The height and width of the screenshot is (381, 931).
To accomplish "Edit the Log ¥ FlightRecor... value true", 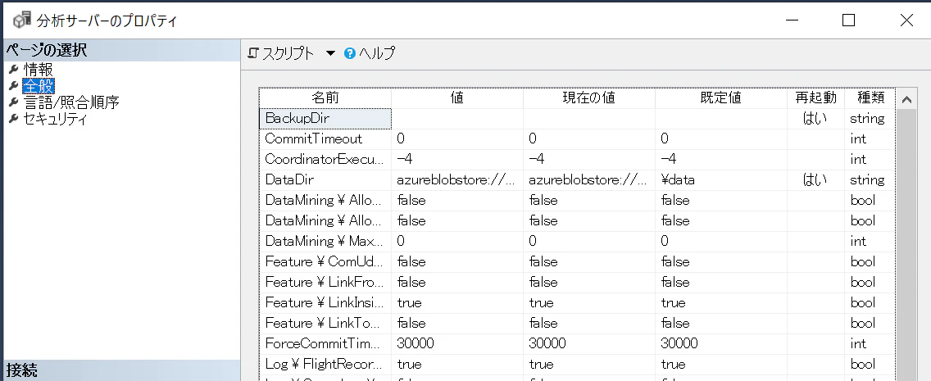I will pos(457,364).
